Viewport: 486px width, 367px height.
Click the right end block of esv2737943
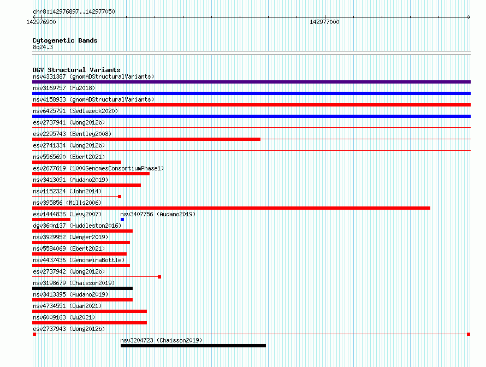pyautogui.click(x=469, y=334)
